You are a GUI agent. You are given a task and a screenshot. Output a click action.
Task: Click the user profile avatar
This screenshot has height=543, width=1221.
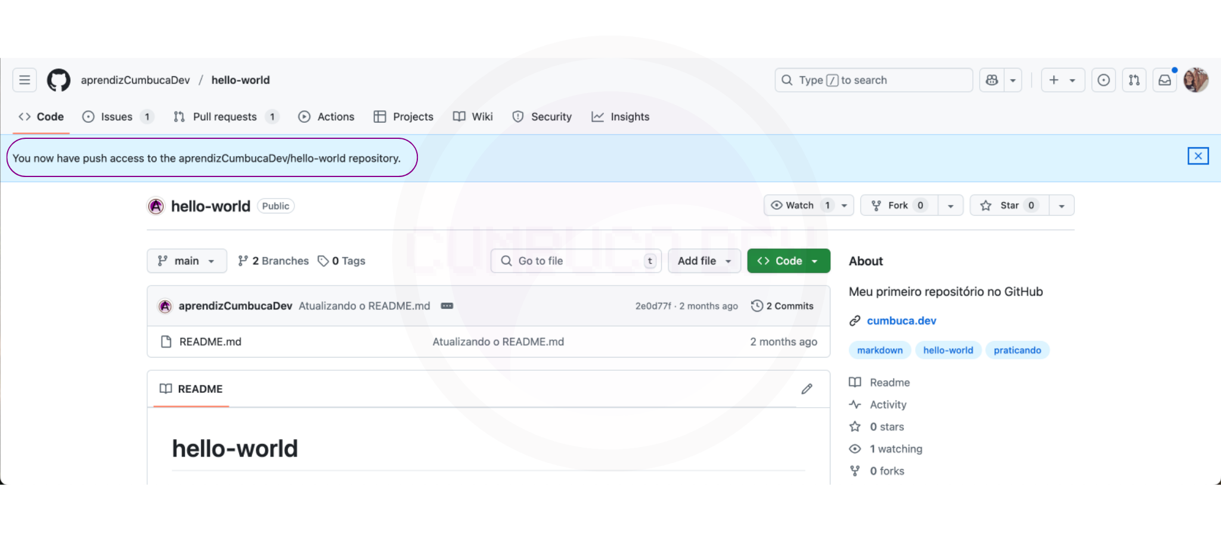pos(1195,80)
